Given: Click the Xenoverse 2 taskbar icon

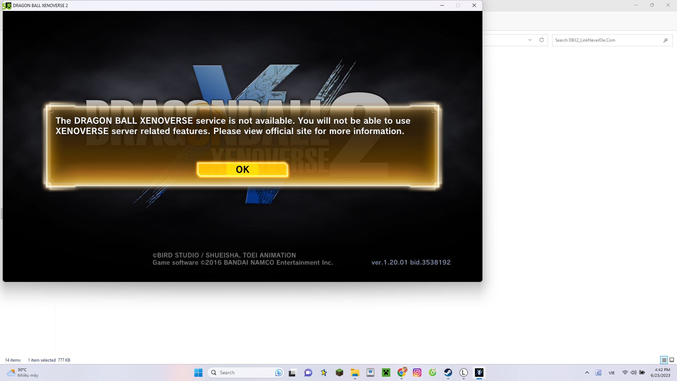Looking at the screenshot, I should tap(479, 373).
